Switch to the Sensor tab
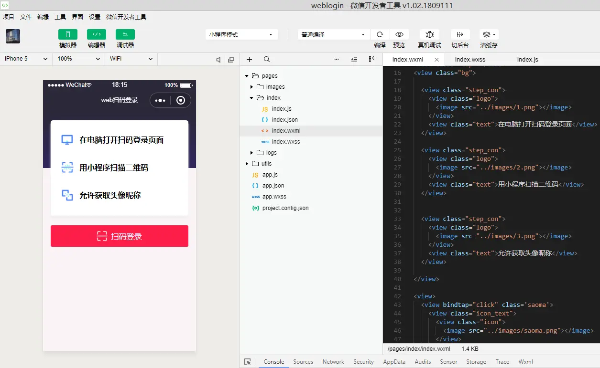Image resolution: width=600 pixels, height=368 pixels. click(x=448, y=362)
